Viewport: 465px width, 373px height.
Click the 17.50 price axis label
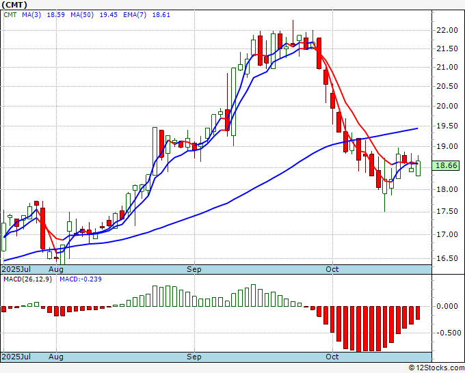coord(447,212)
